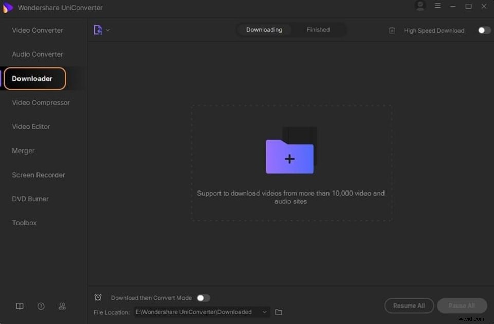Image resolution: width=494 pixels, height=324 pixels.
Task: Click the Resume All button
Action: coord(409,306)
